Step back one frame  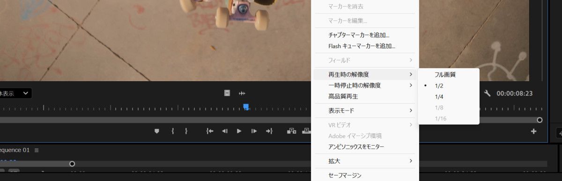[224, 131]
